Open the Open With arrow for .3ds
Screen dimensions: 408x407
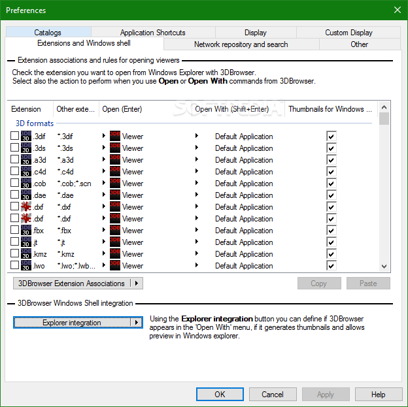click(197, 147)
